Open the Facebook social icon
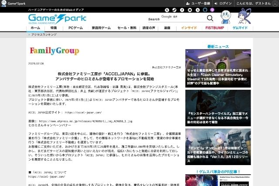The width and height of the screenshot is (279, 186). tap(182, 10)
